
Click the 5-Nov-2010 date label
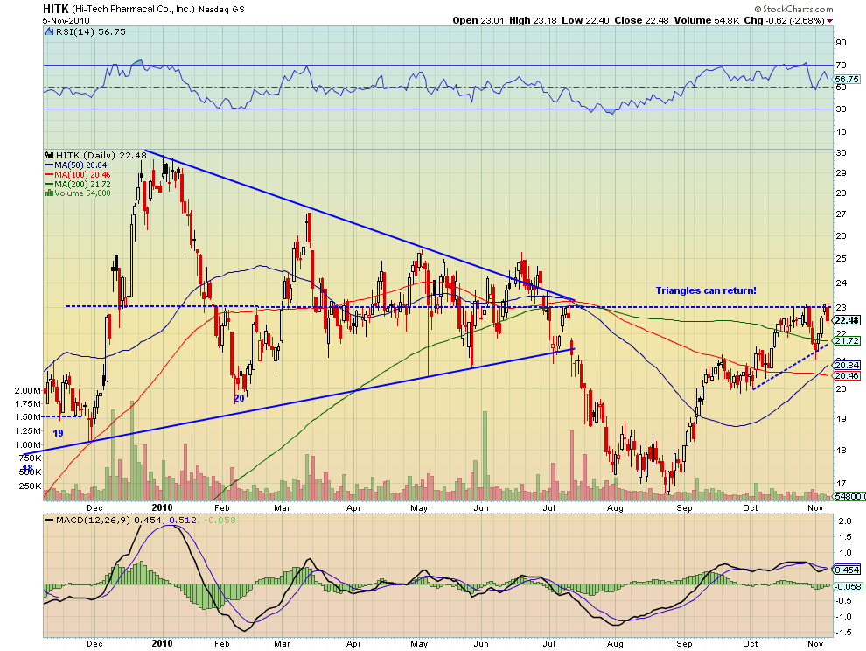(x=66, y=20)
